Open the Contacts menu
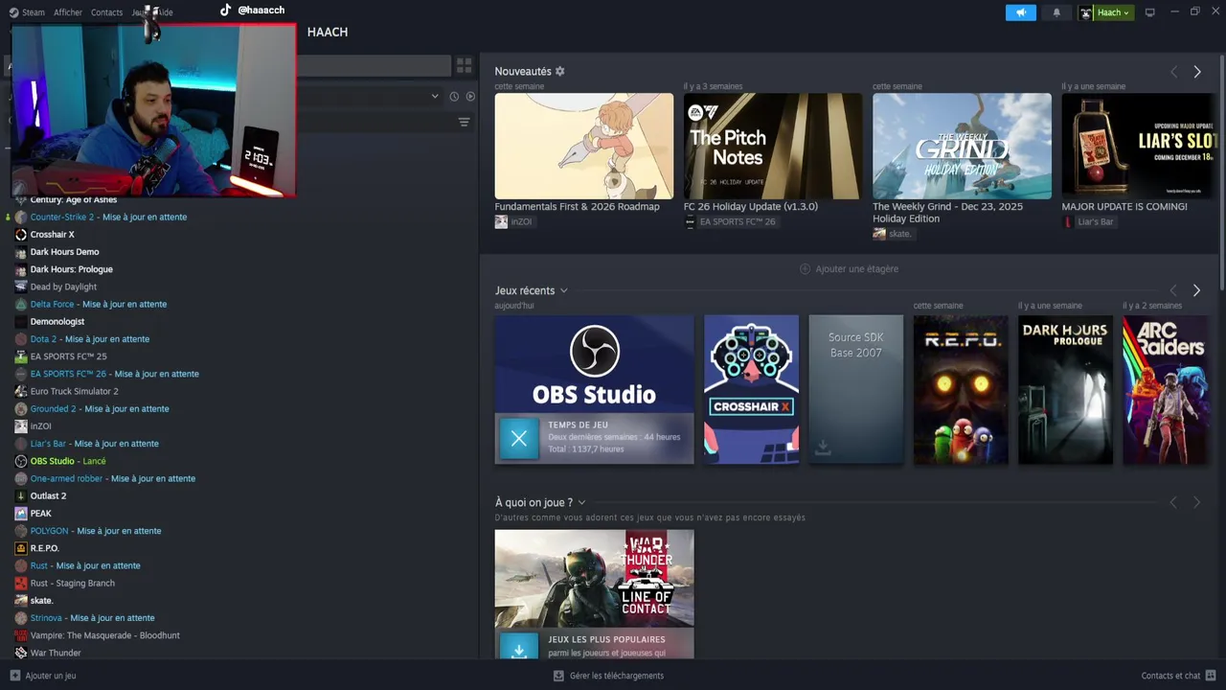 coord(106,12)
